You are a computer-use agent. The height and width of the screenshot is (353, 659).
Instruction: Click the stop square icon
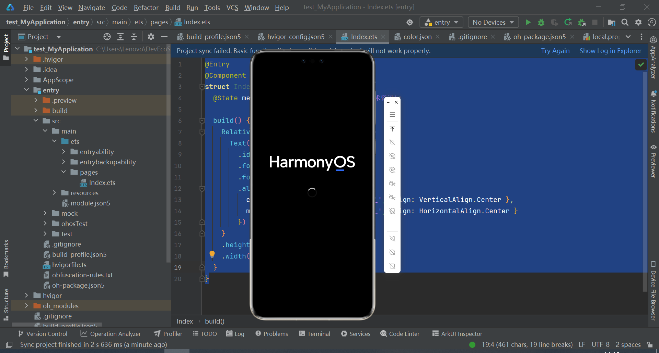pos(595,22)
